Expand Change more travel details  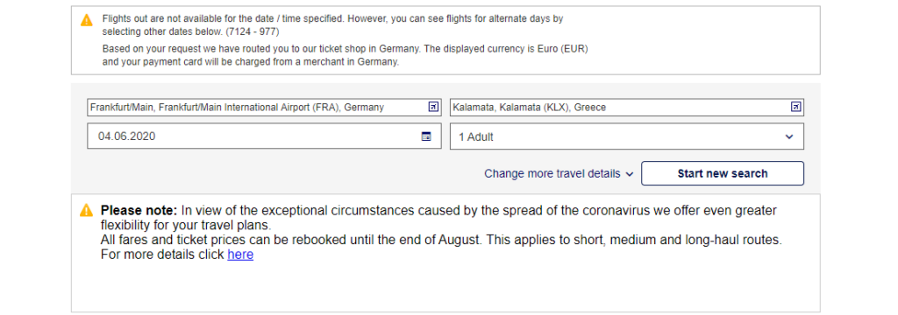(559, 174)
